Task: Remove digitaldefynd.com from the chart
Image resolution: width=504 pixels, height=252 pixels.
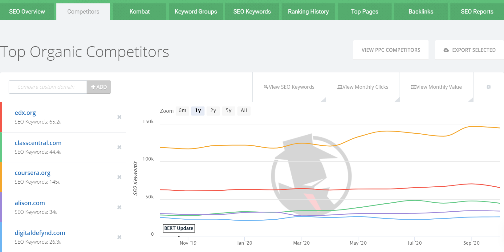Action: (119, 237)
